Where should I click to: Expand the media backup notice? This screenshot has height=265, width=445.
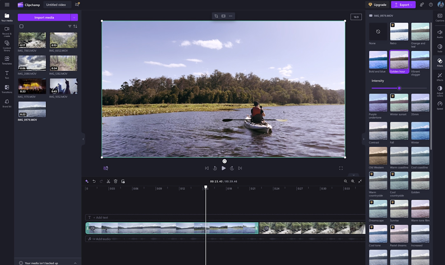point(75,263)
